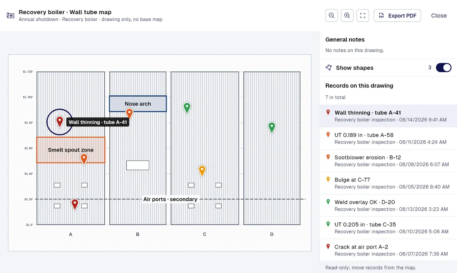This screenshot has height=273, width=457.
Task: Select the red map pin inside the circle
Action: coord(60,122)
